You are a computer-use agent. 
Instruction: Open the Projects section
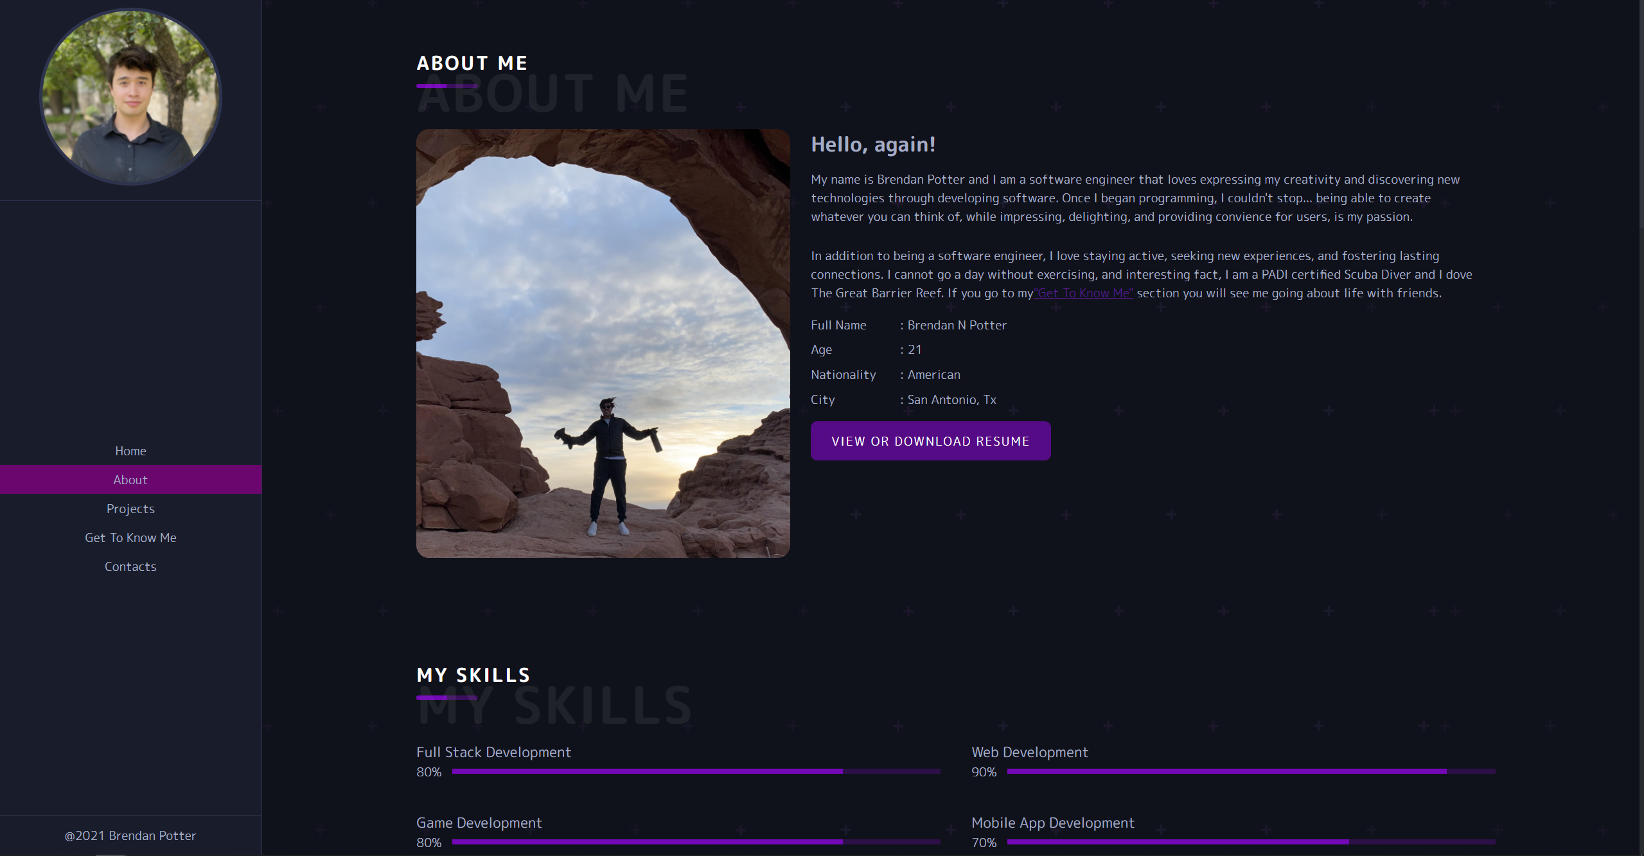click(x=130, y=507)
